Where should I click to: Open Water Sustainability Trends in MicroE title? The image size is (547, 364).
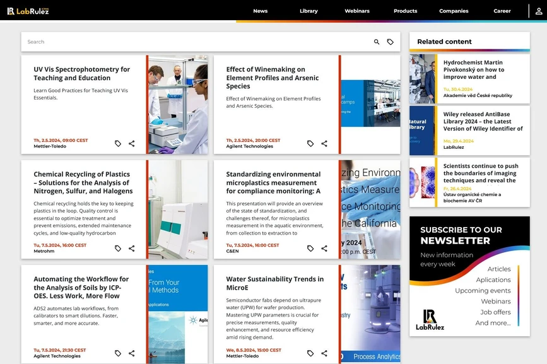[275, 283]
